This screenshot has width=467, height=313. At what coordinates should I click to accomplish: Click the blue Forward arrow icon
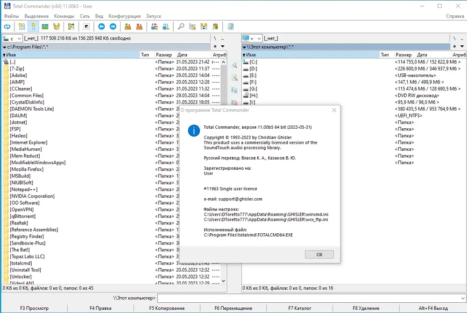[x=113, y=27]
